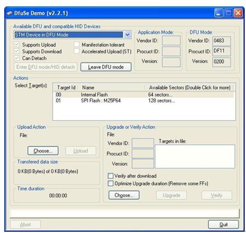This screenshot has width=246, height=233.
Task: Click the Available Sectors column header
Action: (x=189, y=88)
